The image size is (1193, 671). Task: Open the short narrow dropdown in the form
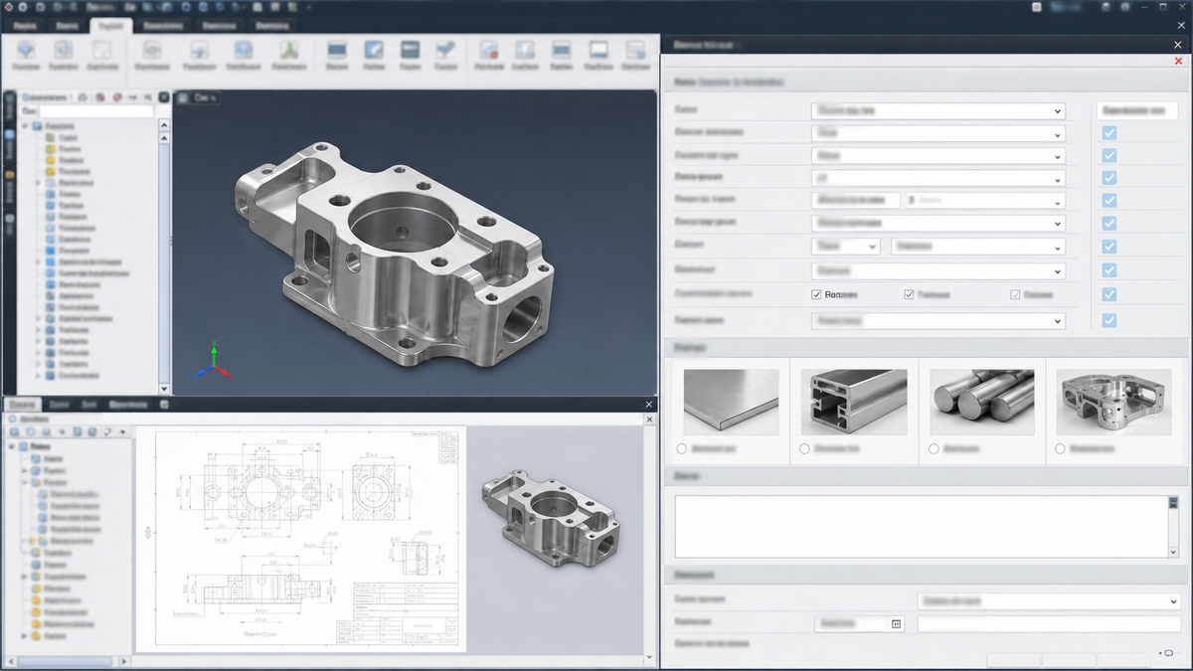pos(845,246)
